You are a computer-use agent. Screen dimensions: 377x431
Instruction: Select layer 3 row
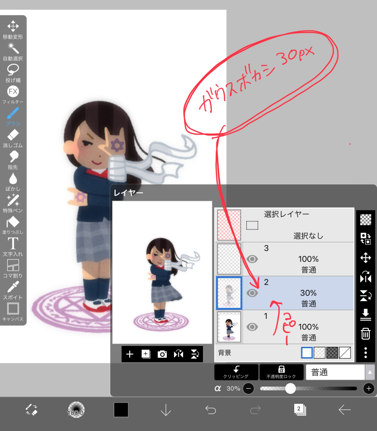(284, 259)
